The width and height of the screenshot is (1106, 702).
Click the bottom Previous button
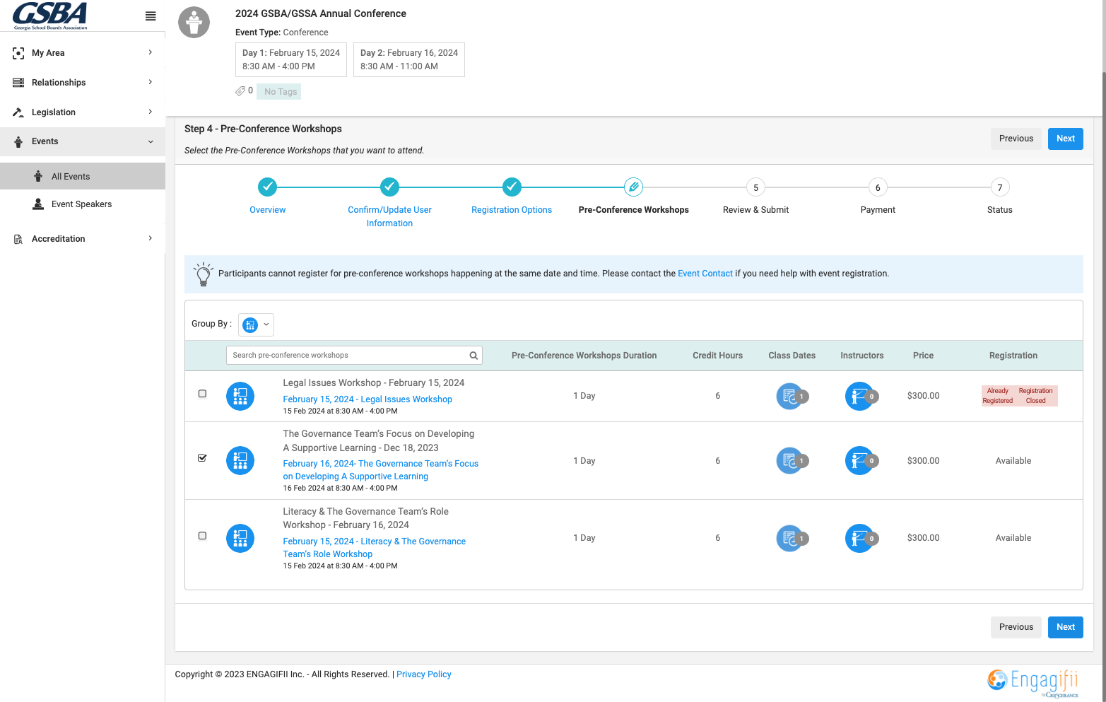(x=1016, y=627)
